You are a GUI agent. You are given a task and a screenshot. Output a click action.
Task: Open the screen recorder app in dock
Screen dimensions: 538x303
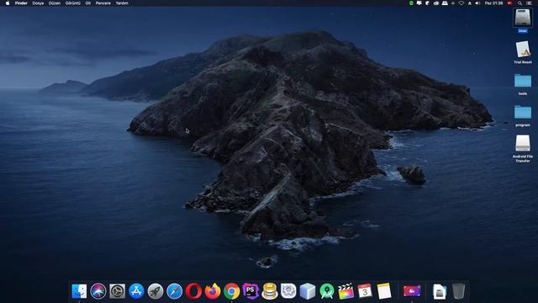click(x=412, y=291)
